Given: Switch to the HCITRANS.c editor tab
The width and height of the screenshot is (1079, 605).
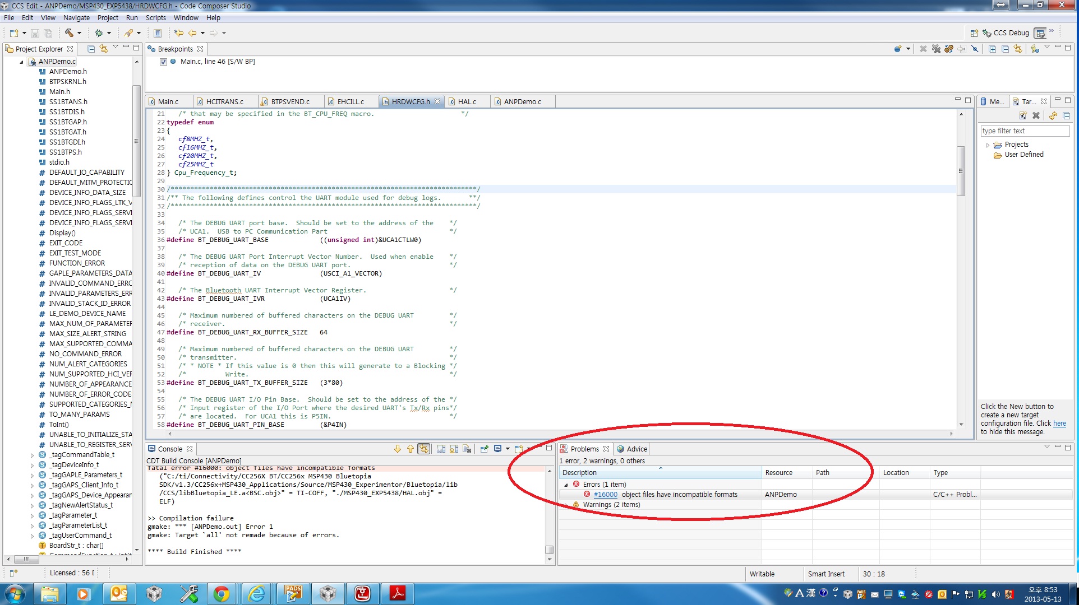Looking at the screenshot, I should point(224,102).
